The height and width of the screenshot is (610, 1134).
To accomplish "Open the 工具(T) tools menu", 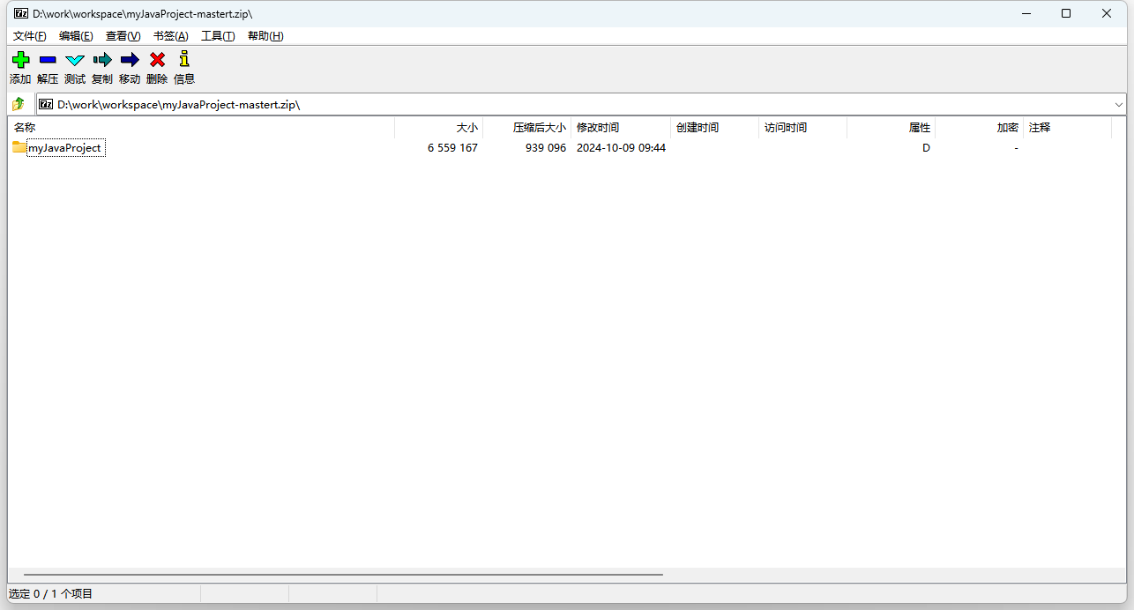I will coord(218,36).
